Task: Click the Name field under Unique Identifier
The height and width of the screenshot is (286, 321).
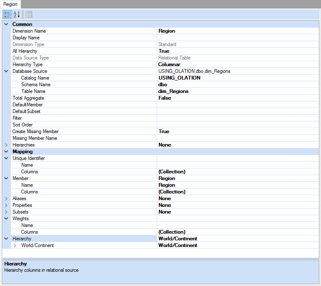Action: pyautogui.click(x=238, y=165)
